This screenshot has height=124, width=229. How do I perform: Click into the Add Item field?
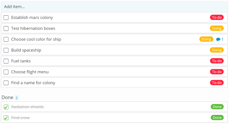114,7
